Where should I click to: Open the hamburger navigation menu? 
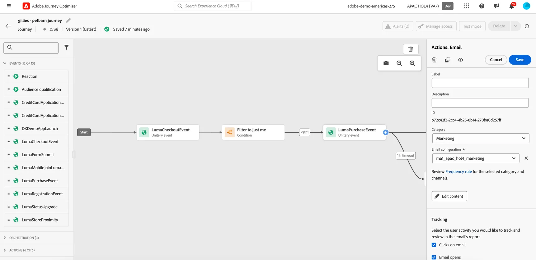[x=9, y=6]
